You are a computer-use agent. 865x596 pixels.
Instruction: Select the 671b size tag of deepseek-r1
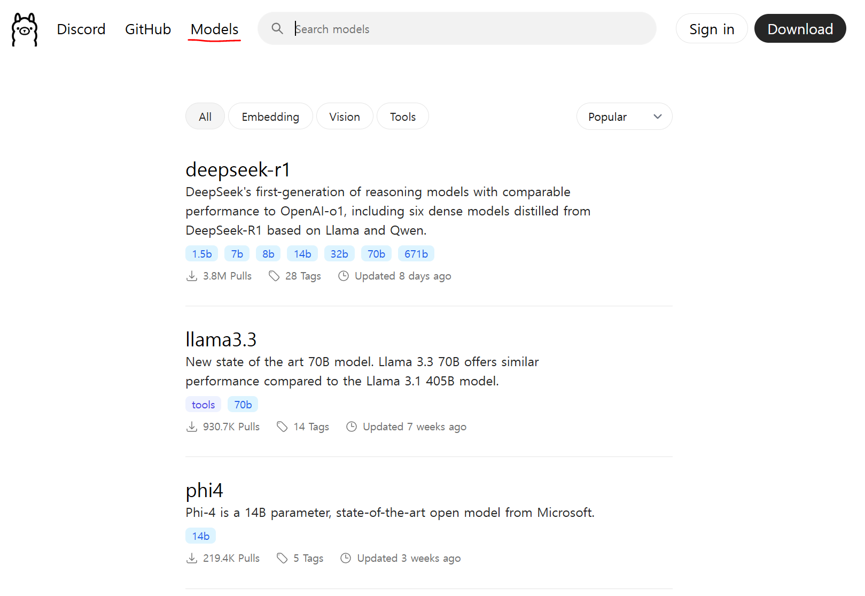[x=416, y=254]
